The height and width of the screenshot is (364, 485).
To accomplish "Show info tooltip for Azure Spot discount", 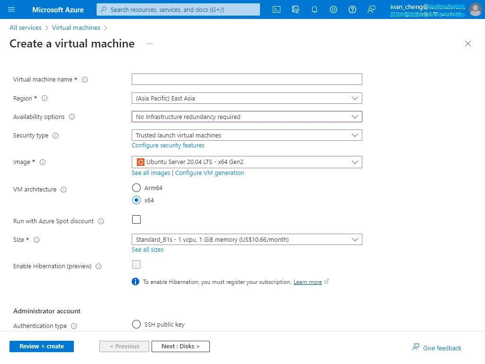I will coord(101,221).
